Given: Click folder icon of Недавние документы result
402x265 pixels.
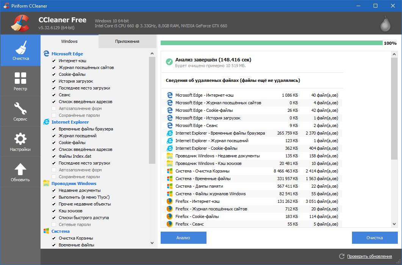Looking at the screenshot, I should [x=169, y=156].
